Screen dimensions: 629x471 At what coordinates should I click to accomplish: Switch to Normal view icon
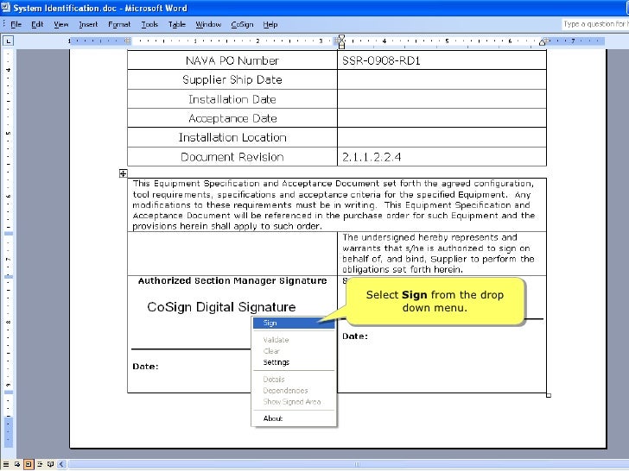[x=6, y=464]
